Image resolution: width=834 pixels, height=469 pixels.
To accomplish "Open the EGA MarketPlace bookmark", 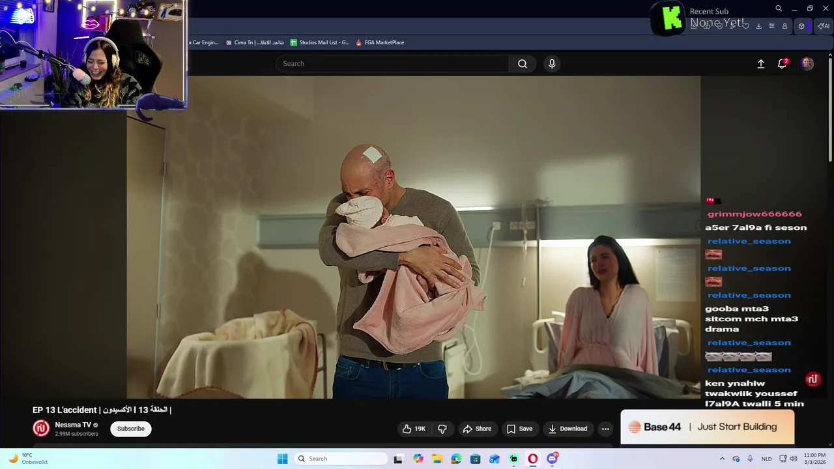I will [380, 42].
